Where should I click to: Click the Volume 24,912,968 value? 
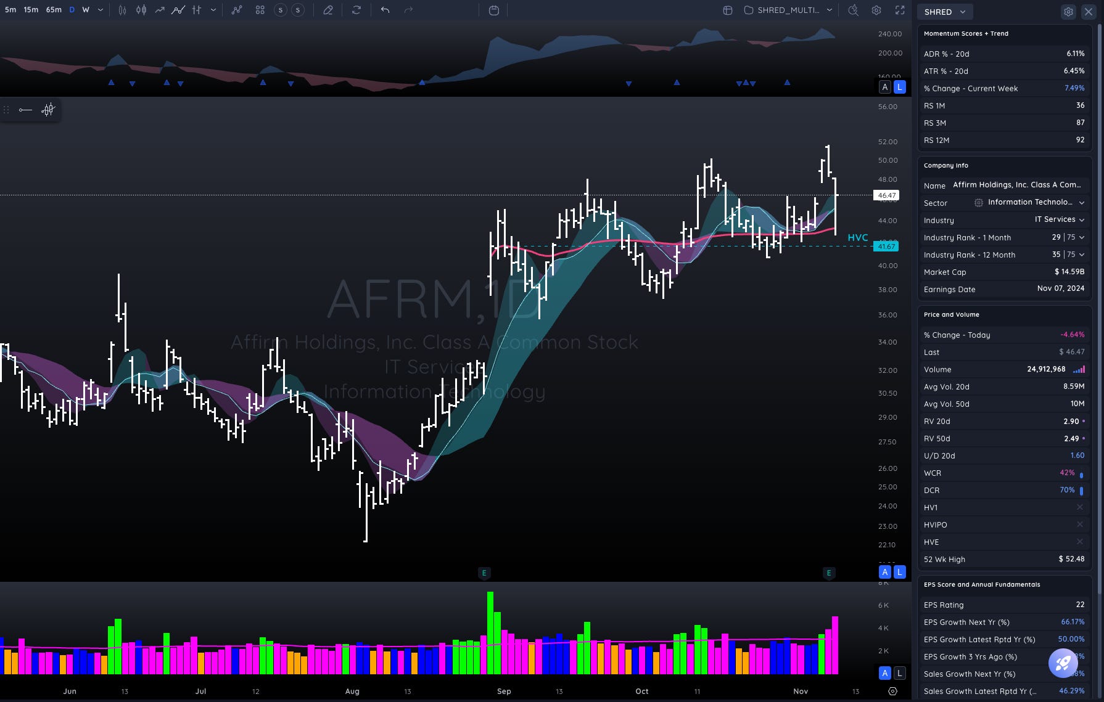point(1046,369)
